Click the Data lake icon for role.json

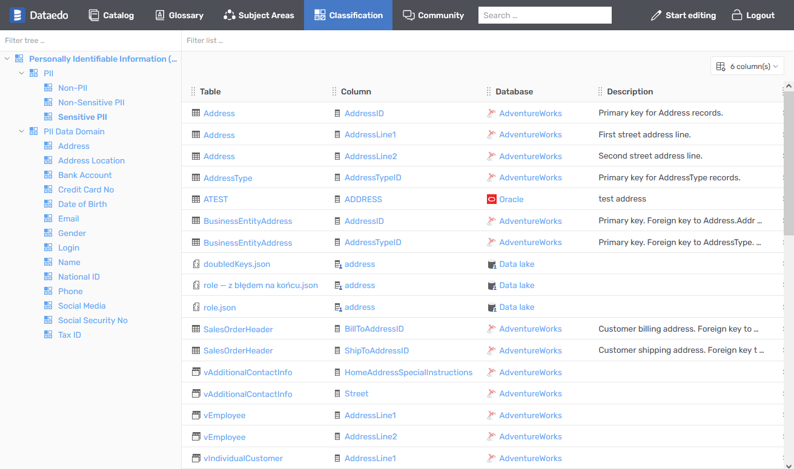[491, 307]
